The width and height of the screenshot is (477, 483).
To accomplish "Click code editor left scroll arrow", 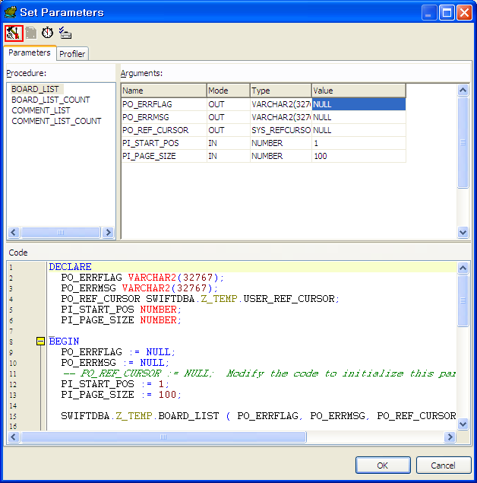I will click(x=14, y=437).
